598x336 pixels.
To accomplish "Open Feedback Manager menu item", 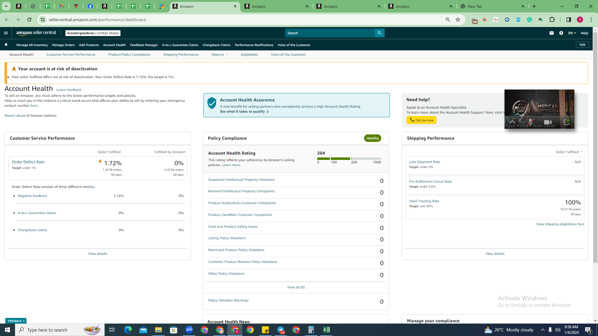I will point(144,45).
